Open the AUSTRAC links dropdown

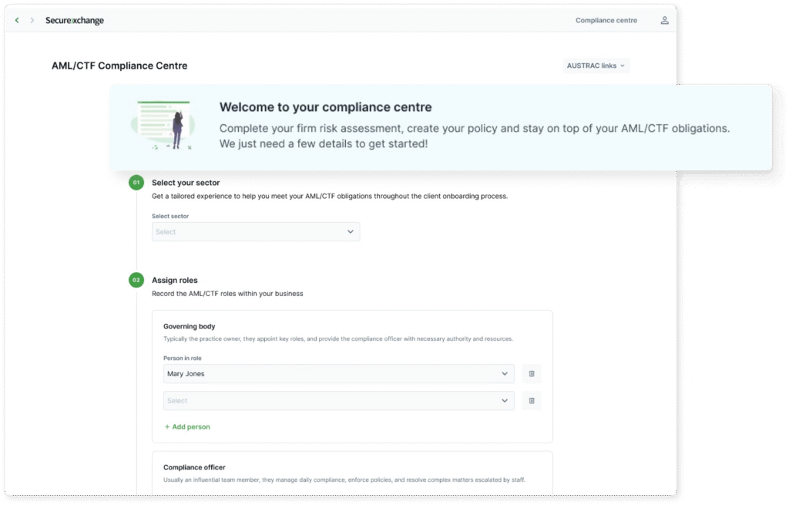coord(596,66)
